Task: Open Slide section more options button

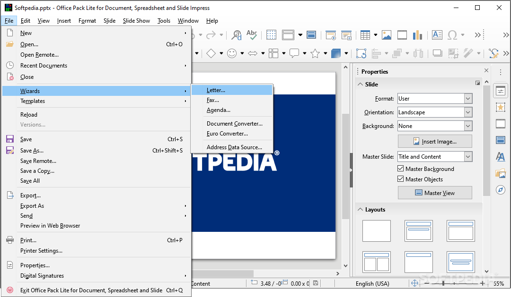Action: [x=477, y=83]
